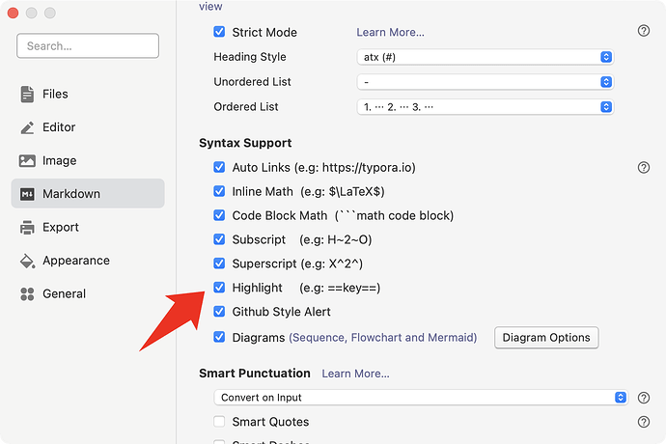This screenshot has width=666, height=444.
Task: Click the Files page icon in sidebar
Action: coord(27,94)
